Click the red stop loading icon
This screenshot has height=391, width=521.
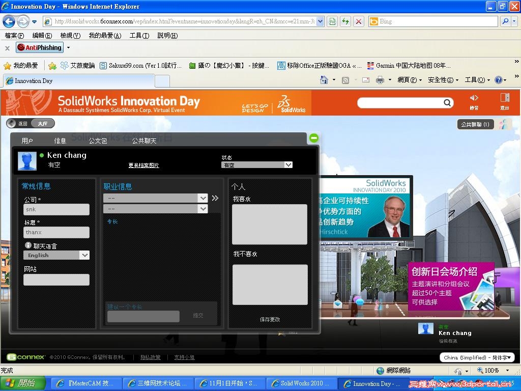point(359,21)
